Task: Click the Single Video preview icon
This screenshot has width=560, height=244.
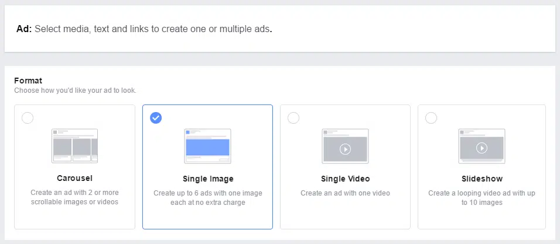Action: tap(345, 146)
